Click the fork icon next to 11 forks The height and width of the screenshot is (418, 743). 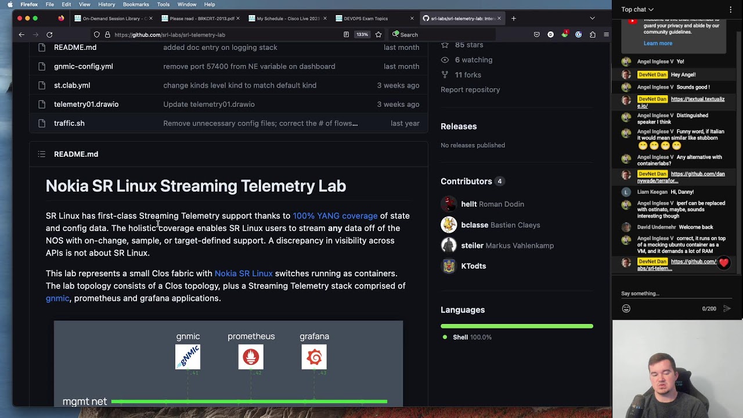pos(445,75)
